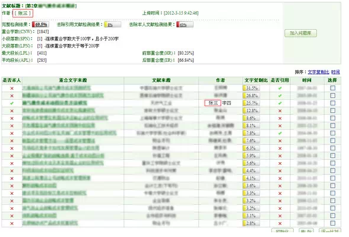Click the red X under 是否本人 in 5.6% row
This screenshot has width=349, height=237.
pos(12,163)
